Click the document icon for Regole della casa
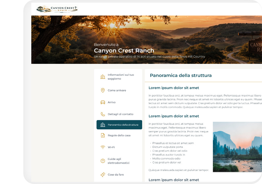Viewport: 262px width, 184px height. pos(103,135)
